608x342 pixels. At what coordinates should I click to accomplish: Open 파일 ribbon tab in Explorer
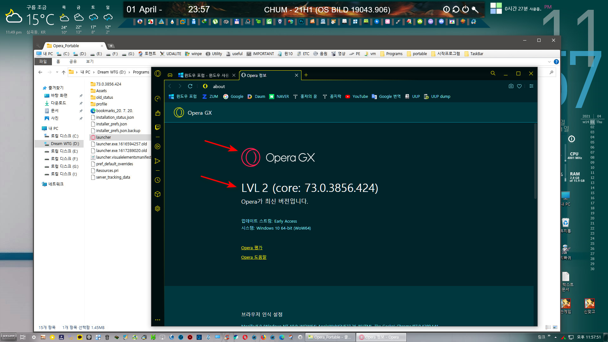tap(43, 61)
